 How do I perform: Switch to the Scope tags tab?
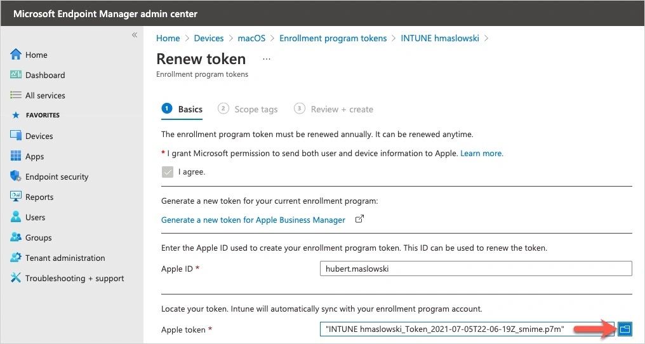255,109
